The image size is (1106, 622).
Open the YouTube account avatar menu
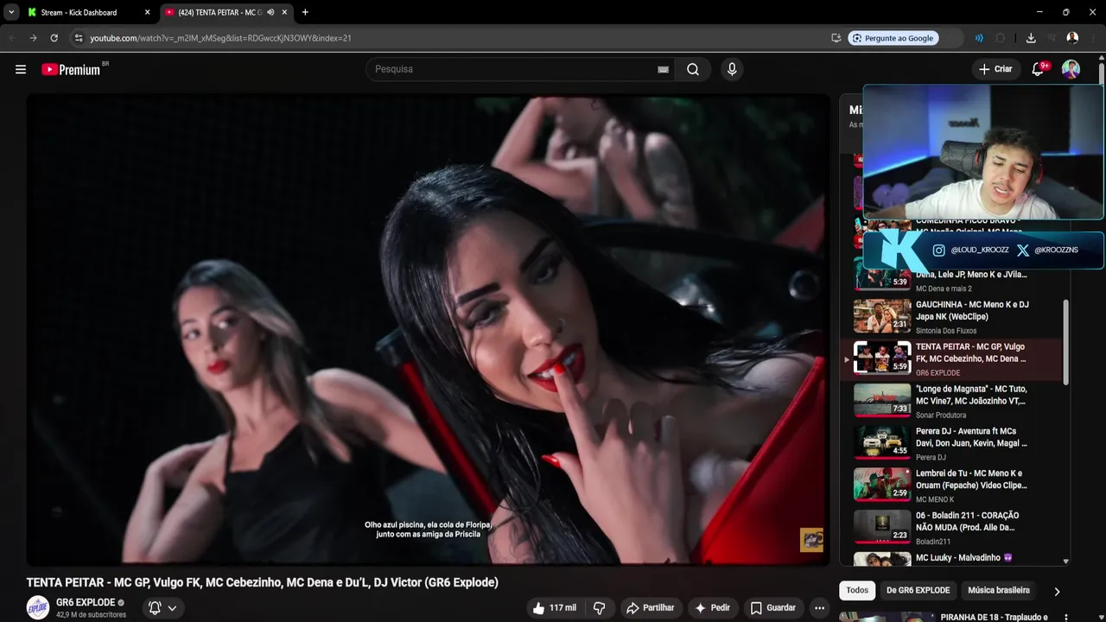[x=1071, y=69]
